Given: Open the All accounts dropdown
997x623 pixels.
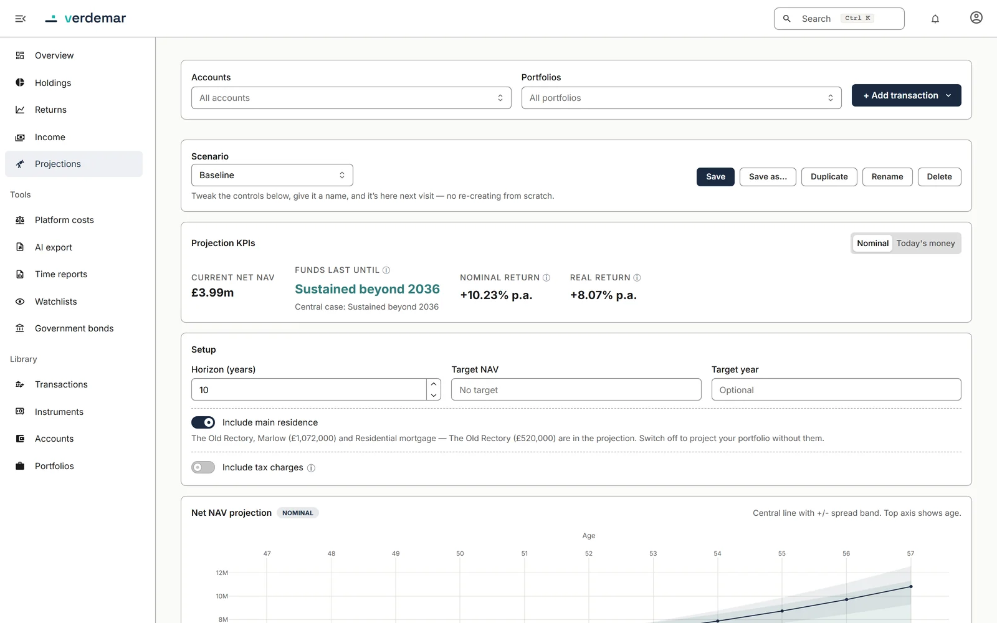Looking at the screenshot, I should click(351, 98).
